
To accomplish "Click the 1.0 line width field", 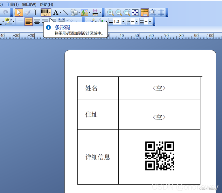I will 117,22.
